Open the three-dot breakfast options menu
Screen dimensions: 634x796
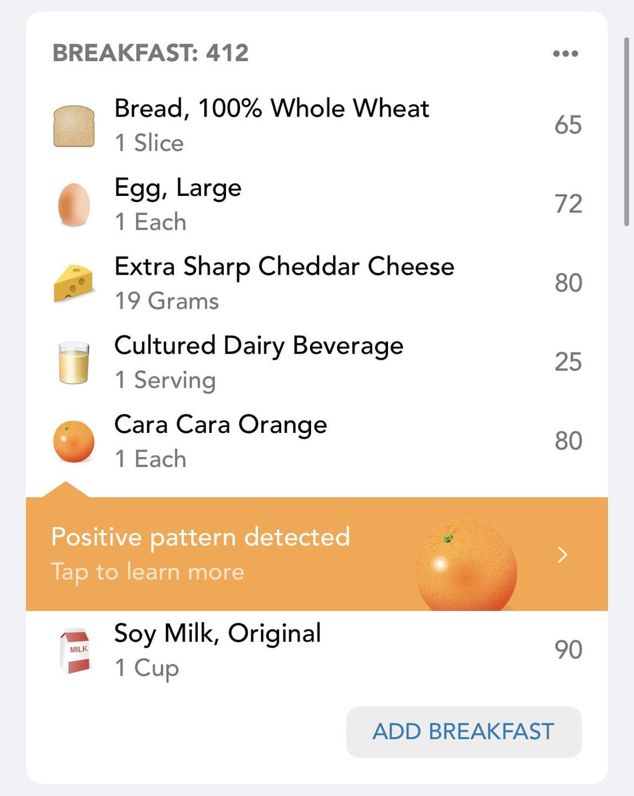coord(565,53)
